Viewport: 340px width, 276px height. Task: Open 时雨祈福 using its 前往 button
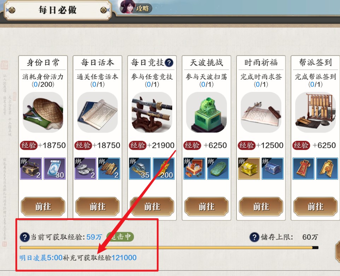tap(261, 207)
